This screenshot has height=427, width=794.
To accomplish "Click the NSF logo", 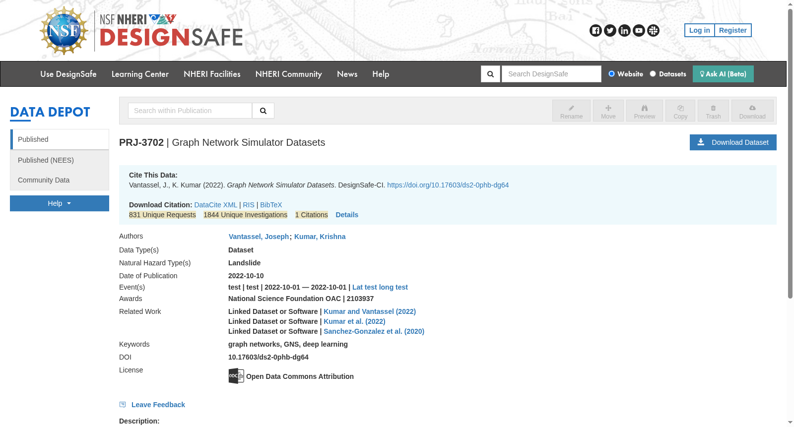I will pos(64,31).
